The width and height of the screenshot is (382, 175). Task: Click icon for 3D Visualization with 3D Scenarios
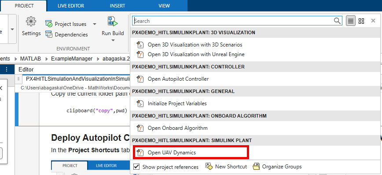click(140, 45)
